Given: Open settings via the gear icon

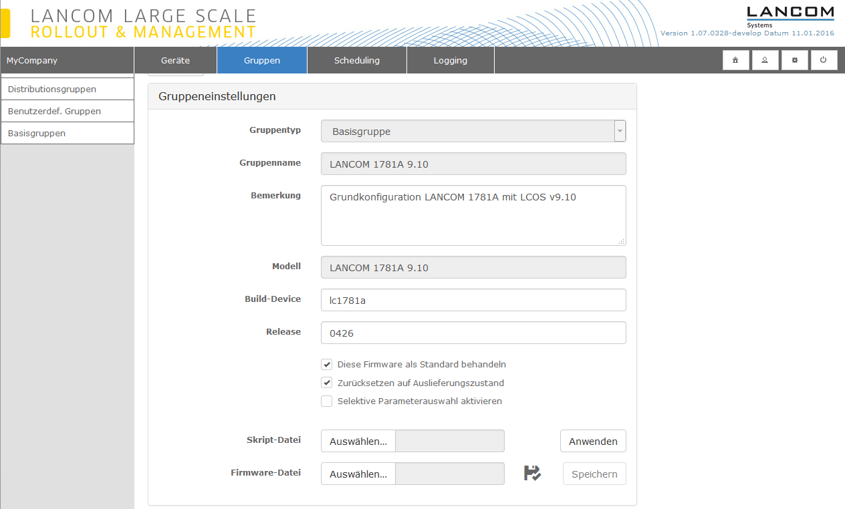Looking at the screenshot, I should (x=794, y=60).
